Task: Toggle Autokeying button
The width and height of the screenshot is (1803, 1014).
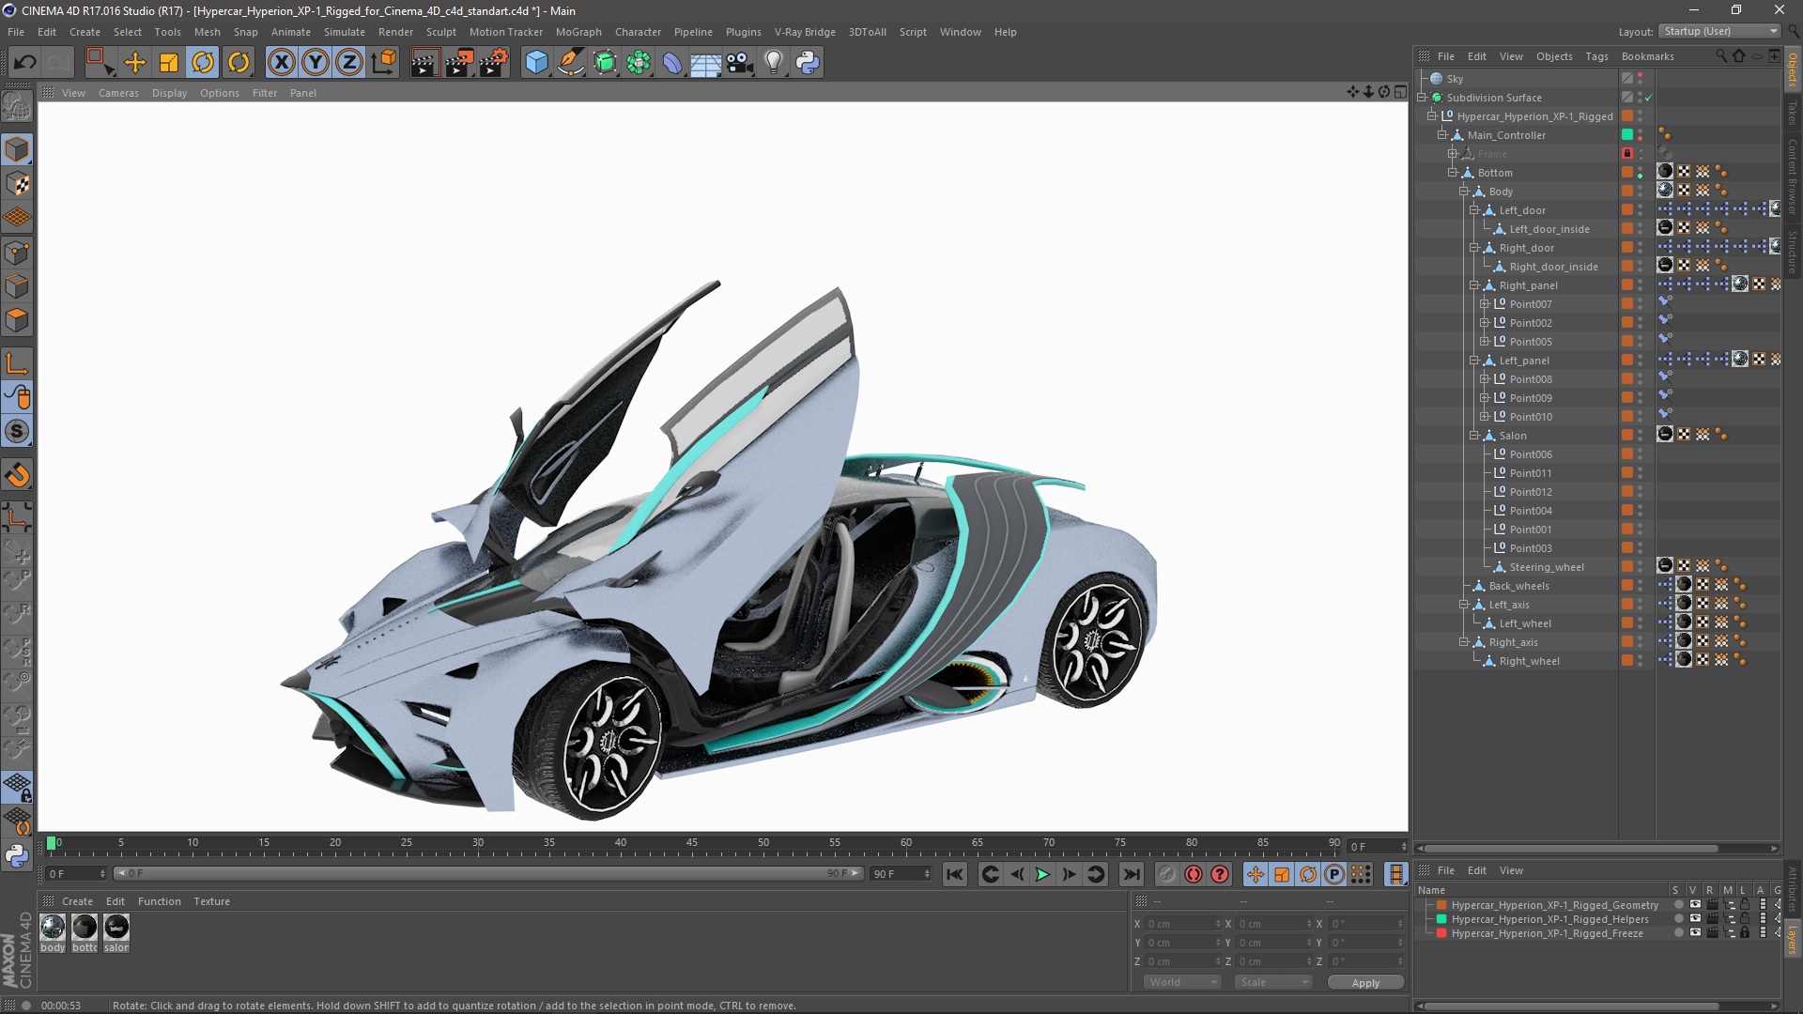Action: pos(1194,874)
